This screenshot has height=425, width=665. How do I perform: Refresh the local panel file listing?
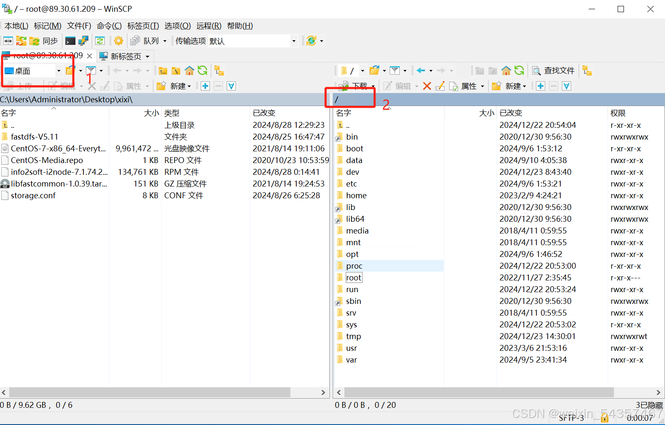[202, 70]
